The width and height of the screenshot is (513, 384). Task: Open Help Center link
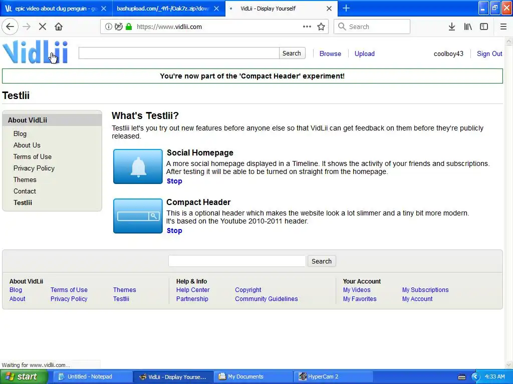pyautogui.click(x=193, y=289)
